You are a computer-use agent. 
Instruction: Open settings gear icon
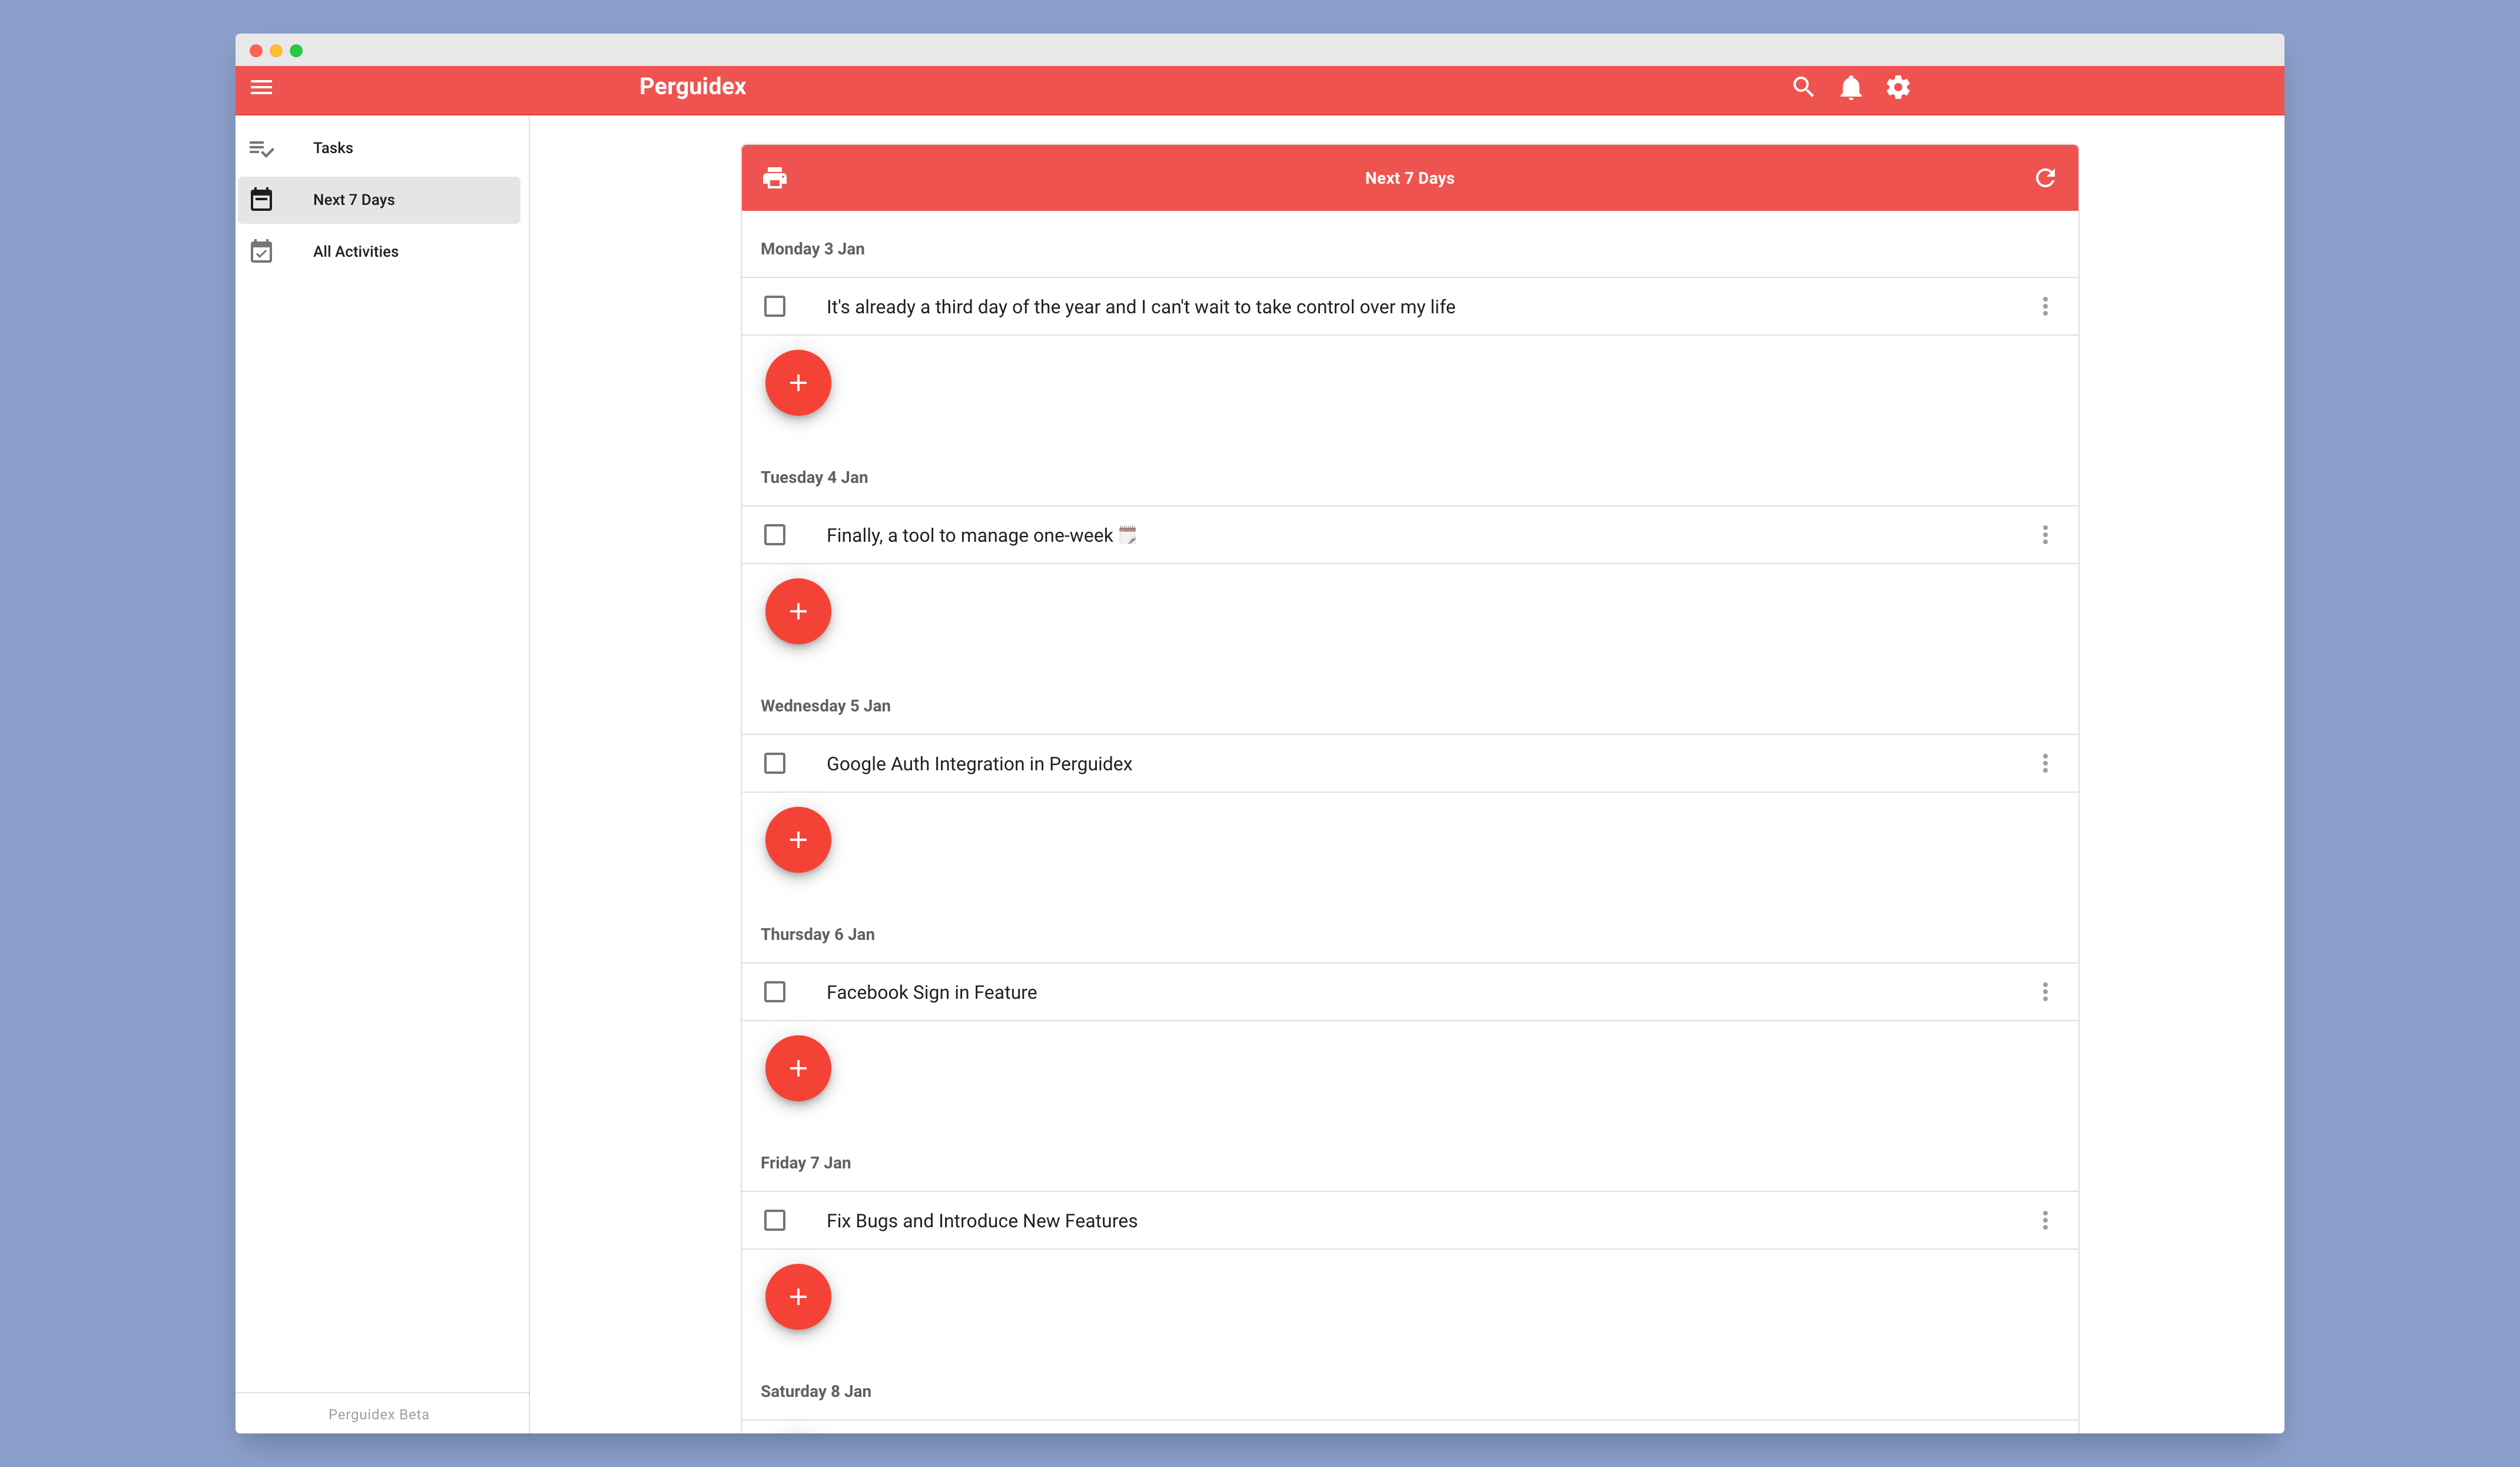point(1897,87)
